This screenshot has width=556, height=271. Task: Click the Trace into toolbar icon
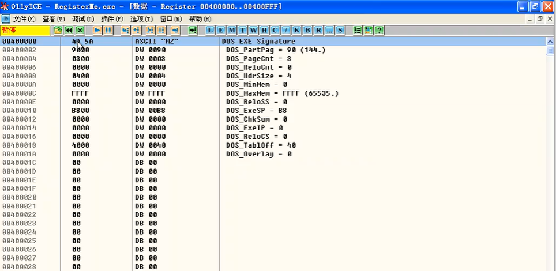[151, 31]
